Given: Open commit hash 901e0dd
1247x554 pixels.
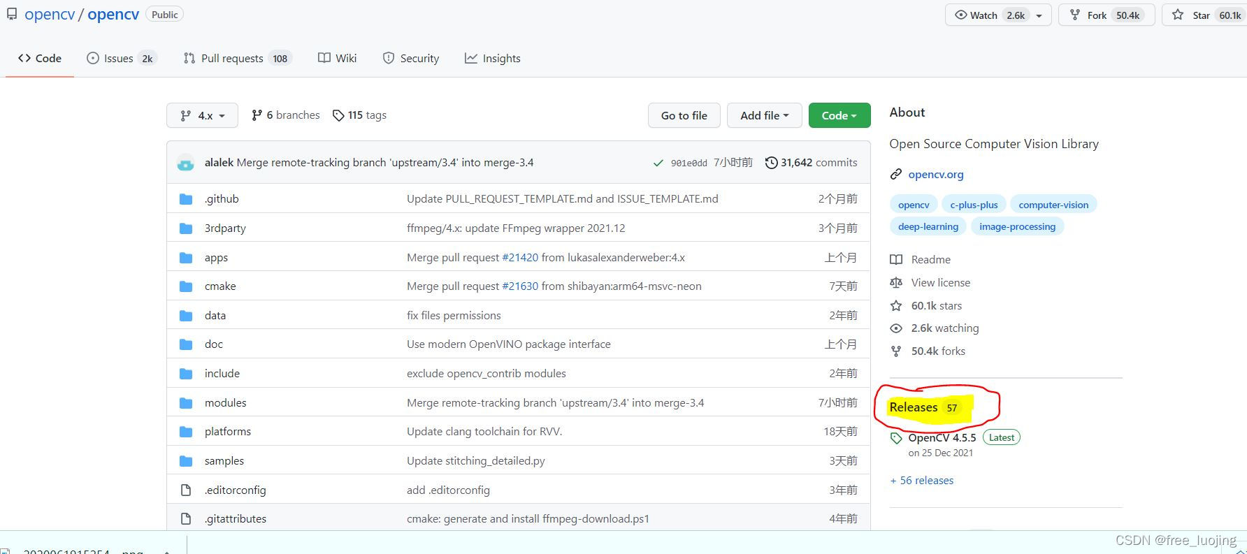Looking at the screenshot, I should (x=689, y=163).
